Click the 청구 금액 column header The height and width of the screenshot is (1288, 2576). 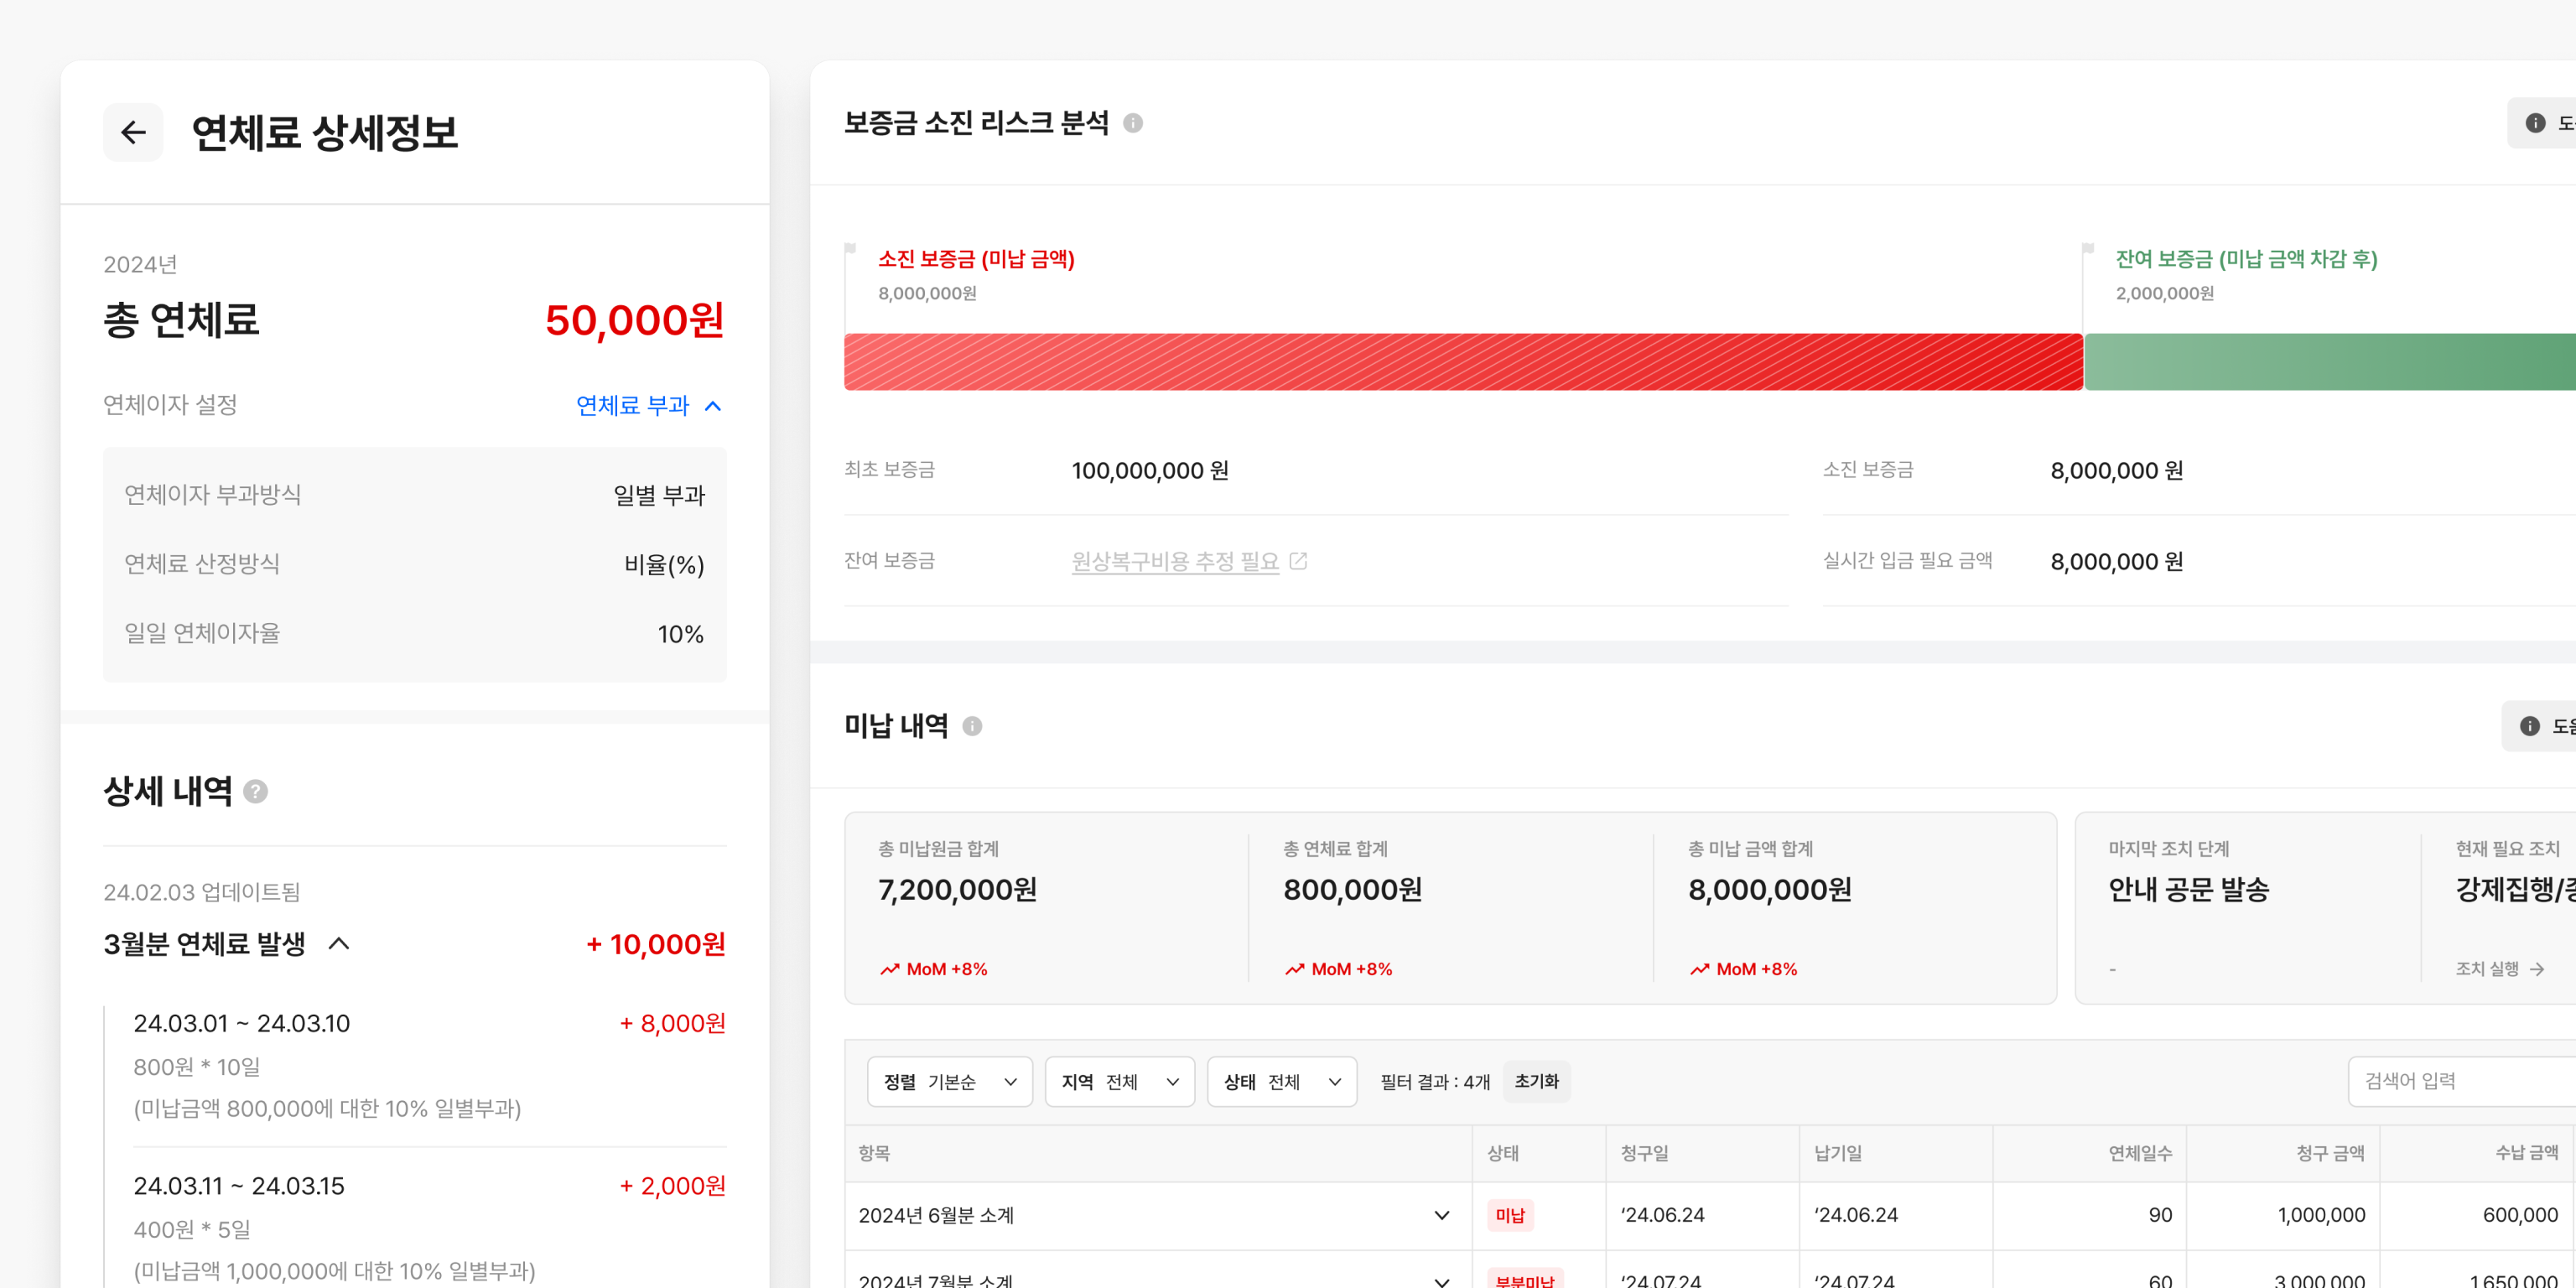pyautogui.click(x=2282, y=1153)
